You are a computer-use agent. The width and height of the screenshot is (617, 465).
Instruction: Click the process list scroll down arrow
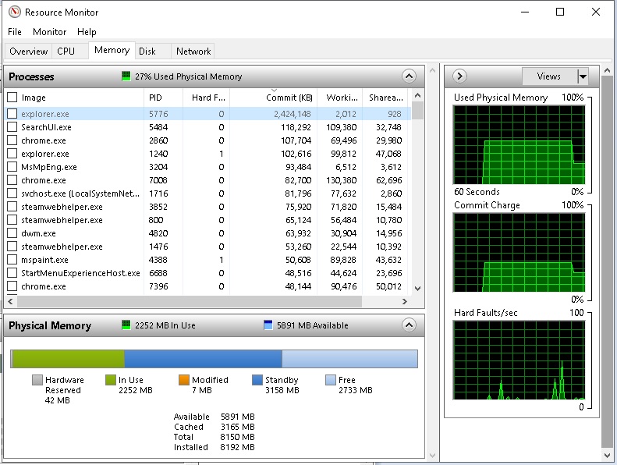(418, 288)
